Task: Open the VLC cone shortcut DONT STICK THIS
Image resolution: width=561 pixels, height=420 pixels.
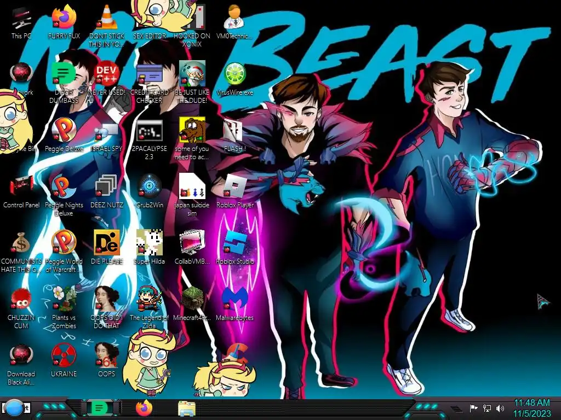Action: click(x=107, y=26)
